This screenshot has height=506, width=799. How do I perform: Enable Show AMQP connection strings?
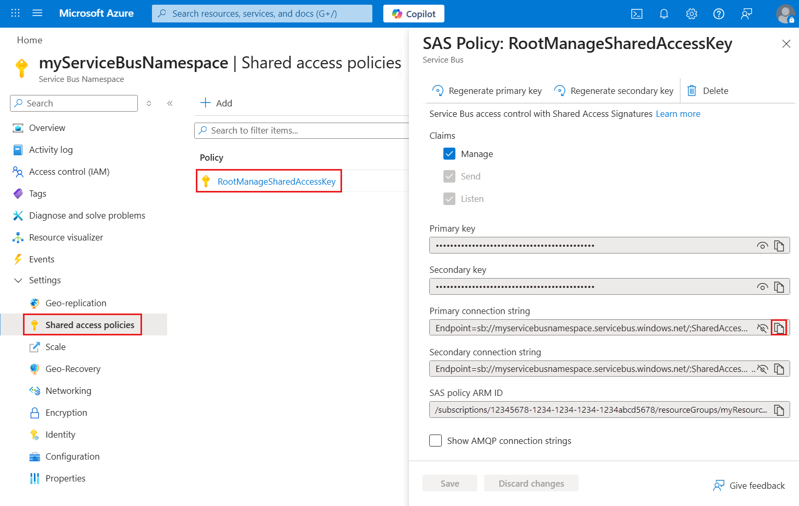436,440
